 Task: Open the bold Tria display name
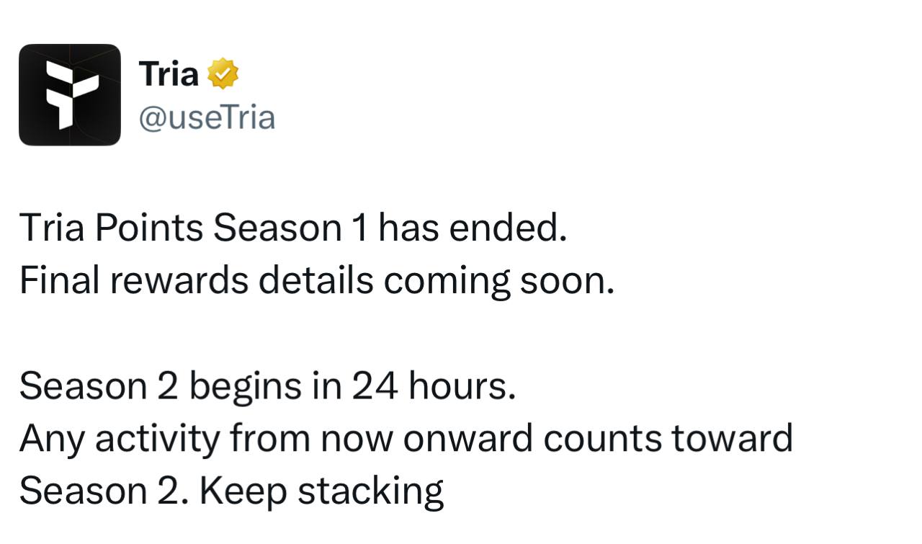click(169, 73)
